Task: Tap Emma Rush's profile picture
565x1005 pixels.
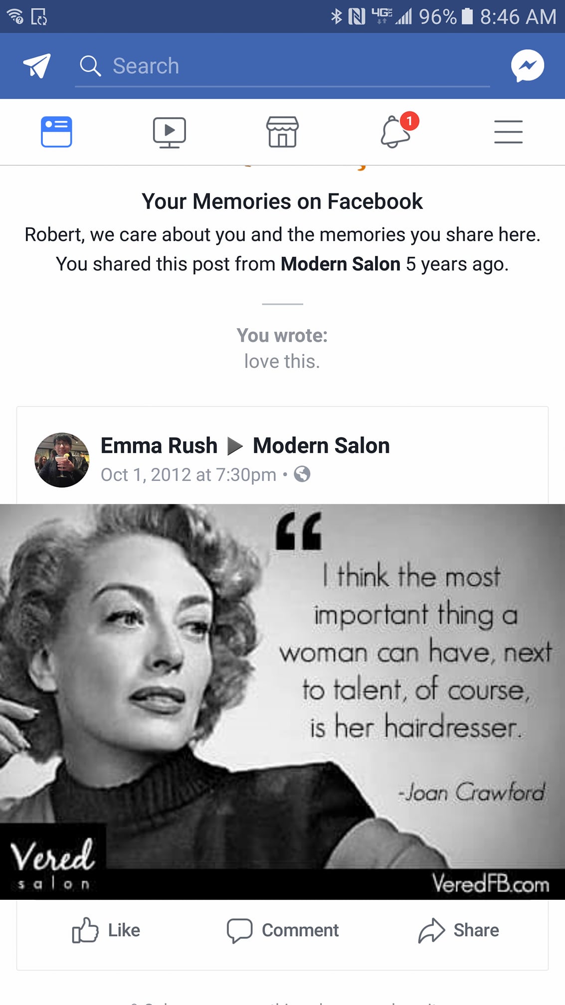Action: click(x=62, y=460)
